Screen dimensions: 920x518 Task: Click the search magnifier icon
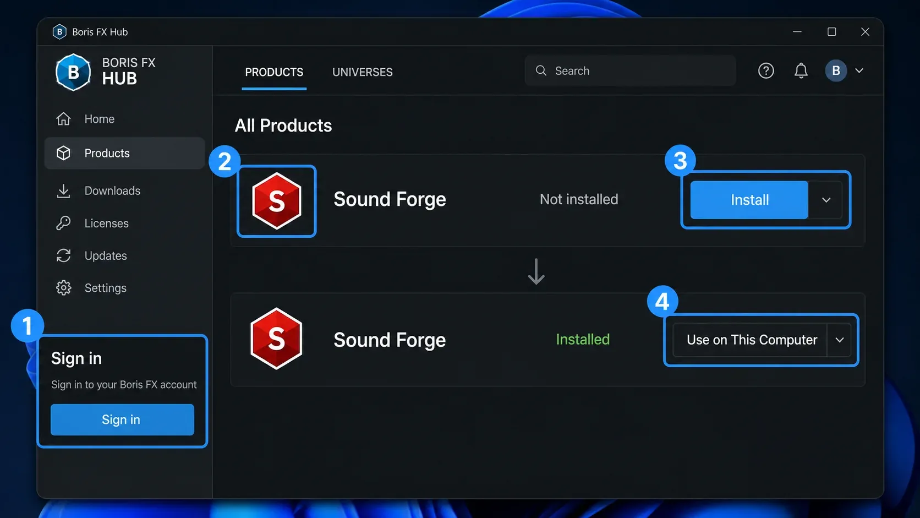[541, 70]
